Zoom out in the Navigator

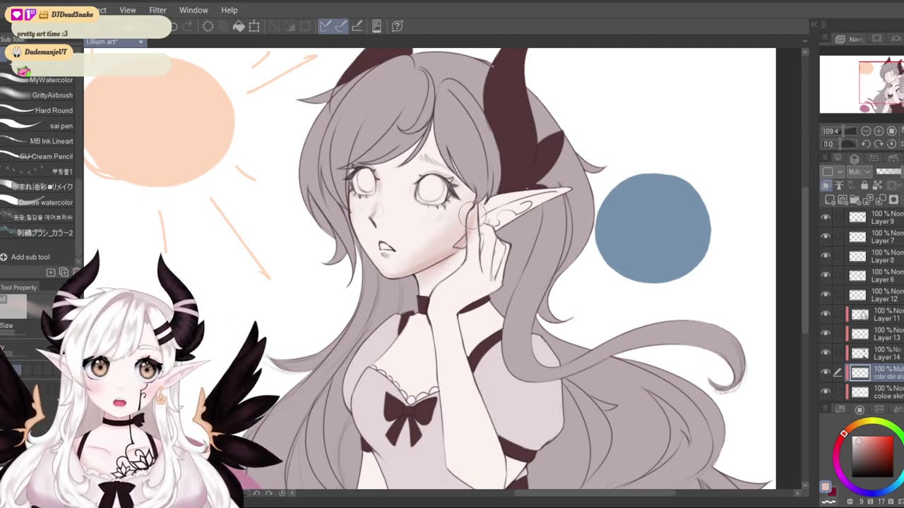tap(866, 131)
